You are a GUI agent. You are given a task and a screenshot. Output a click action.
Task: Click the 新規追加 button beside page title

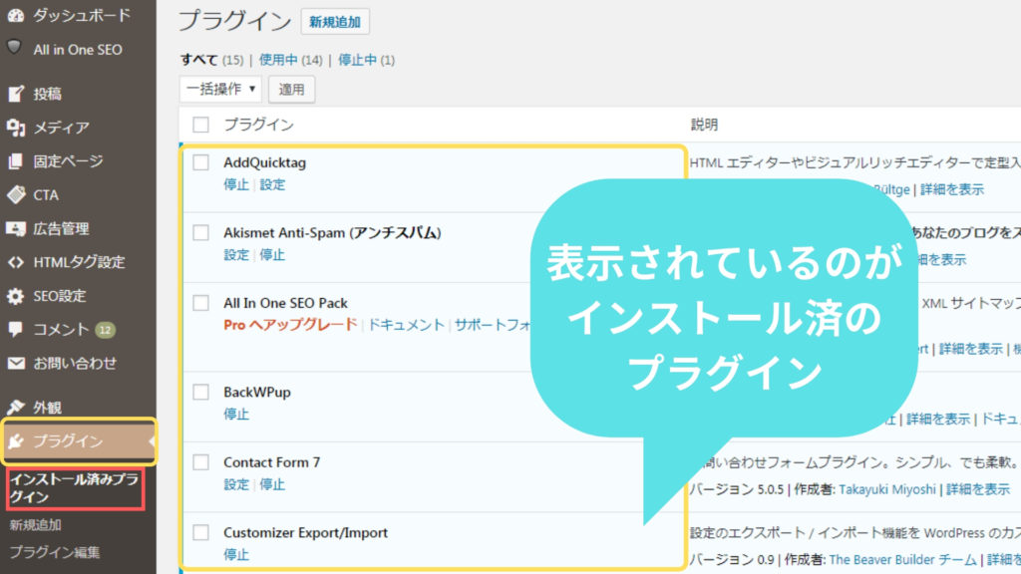point(335,22)
